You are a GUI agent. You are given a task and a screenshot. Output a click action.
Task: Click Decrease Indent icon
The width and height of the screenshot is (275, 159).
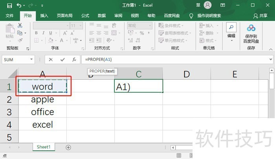tap(92, 40)
